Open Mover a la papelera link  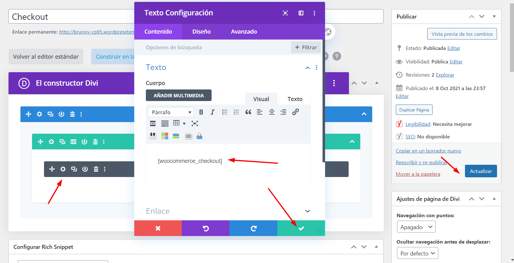(x=418, y=174)
